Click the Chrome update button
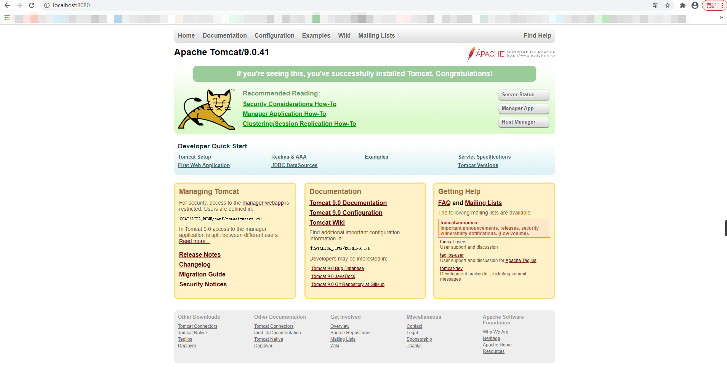 click(x=714, y=5)
